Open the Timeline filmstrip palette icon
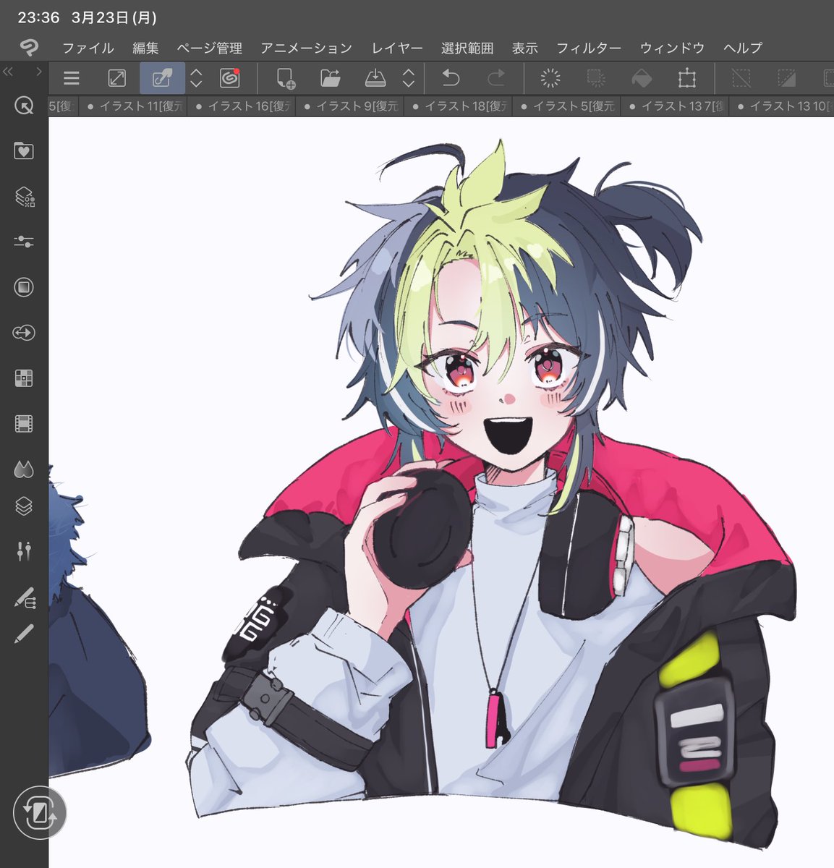Image resolution: width=834 pixels, height=868 pixels. [24, 423]
